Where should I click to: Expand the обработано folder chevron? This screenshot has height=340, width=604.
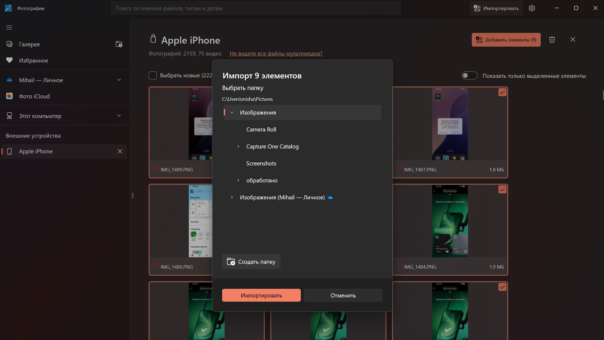pyautogui.click(x=238, y=180)
